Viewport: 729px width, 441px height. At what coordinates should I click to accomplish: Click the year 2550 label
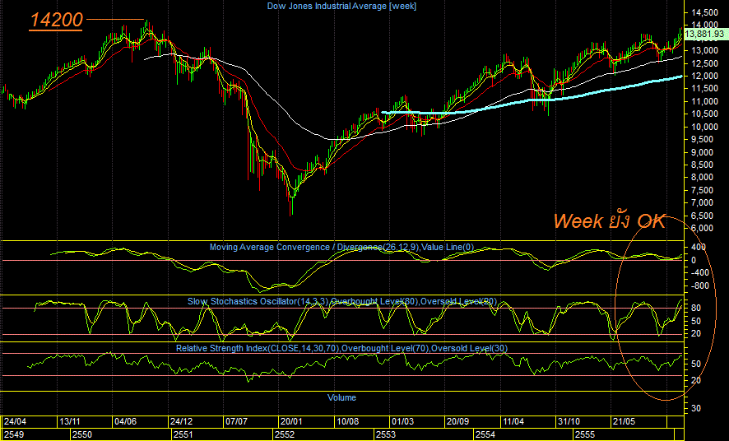click(x=82, y=435)
